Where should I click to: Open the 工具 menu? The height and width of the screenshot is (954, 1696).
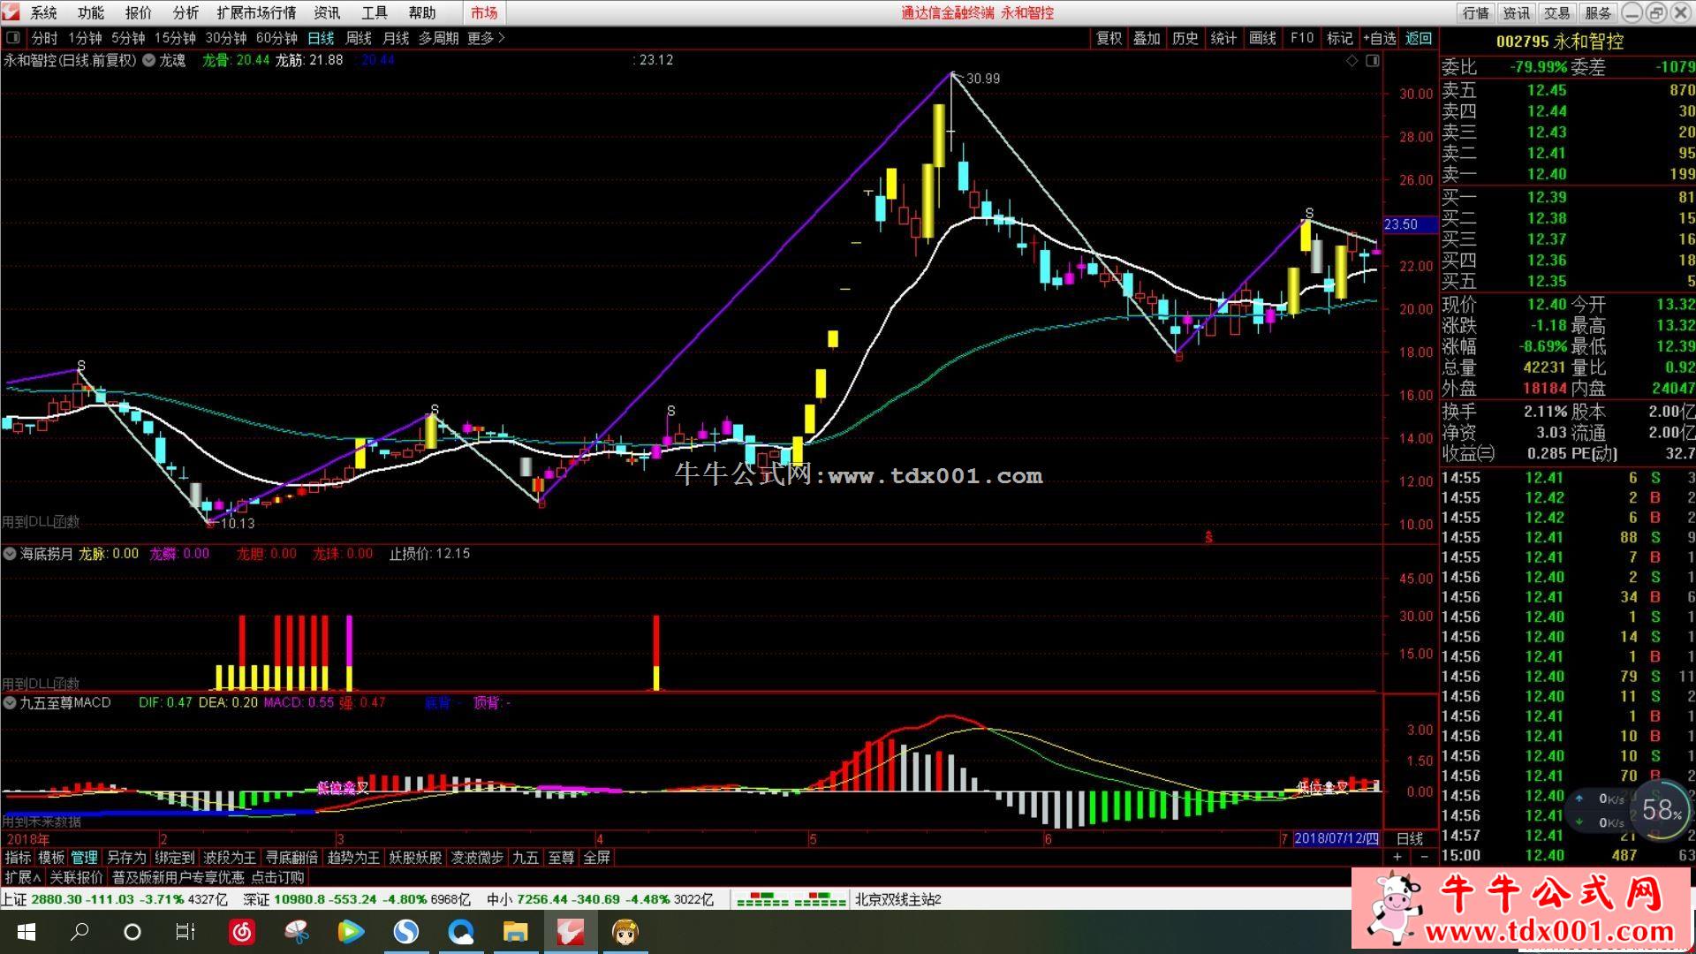[x=375, y=12]
